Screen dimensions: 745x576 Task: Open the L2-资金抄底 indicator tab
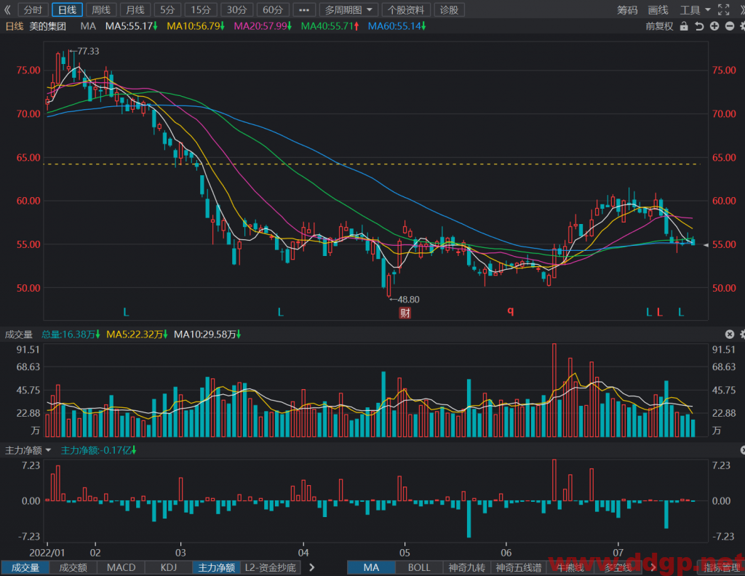click(271, 567)
